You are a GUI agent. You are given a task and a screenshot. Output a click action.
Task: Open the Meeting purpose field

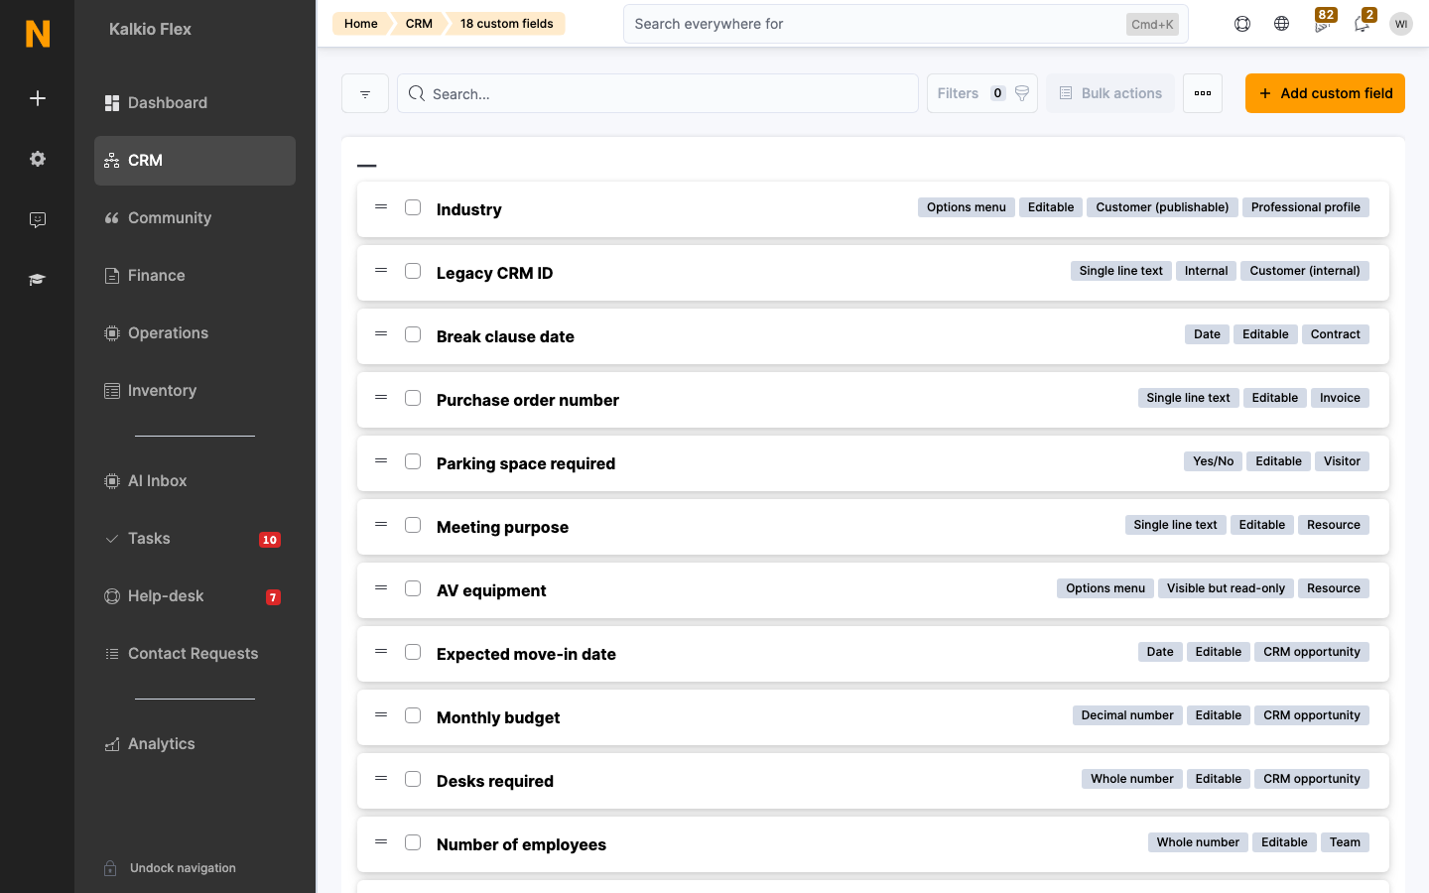point(502,527)
